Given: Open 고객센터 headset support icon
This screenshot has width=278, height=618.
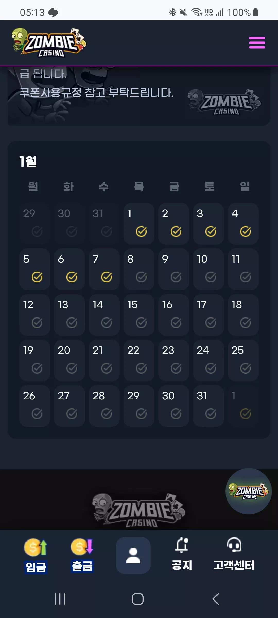Looking at the screenshot, I should click(234, 545).
